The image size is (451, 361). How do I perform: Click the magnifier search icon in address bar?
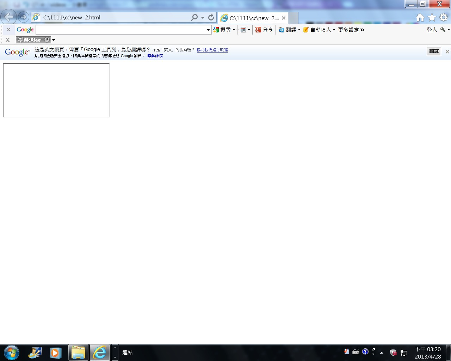194,17
